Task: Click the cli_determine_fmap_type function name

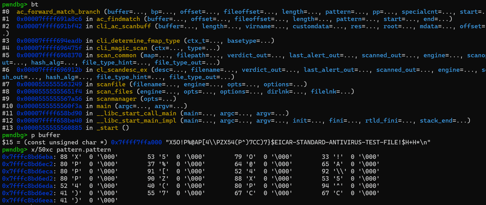Action: click(138, 41)
